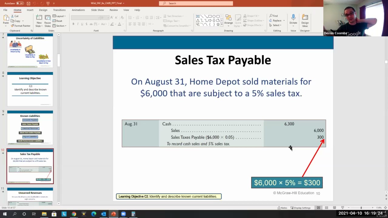
Task: Click the Windows Start button
Action: 5,214
